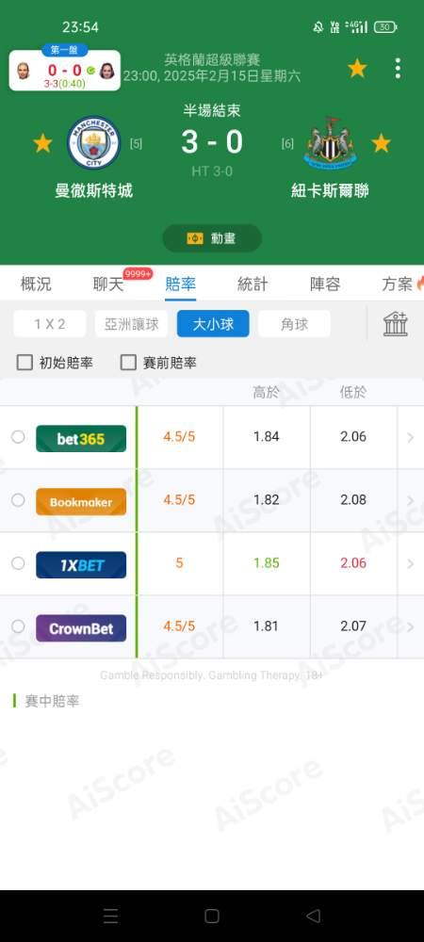Open the floating tennis match 0 - 0 card
The image size is (424, 942).
[65, 71]
